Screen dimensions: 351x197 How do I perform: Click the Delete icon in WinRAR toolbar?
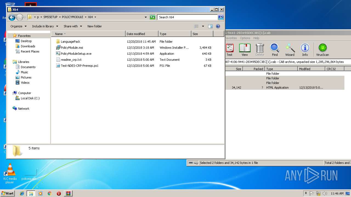(260, 50)
